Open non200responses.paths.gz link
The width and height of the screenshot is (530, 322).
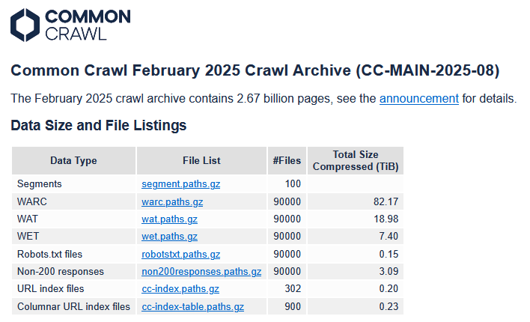tap(201, 271)
